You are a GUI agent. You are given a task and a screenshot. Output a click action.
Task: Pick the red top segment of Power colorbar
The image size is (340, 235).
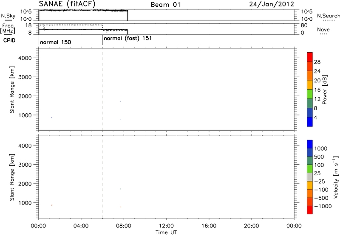310,57
